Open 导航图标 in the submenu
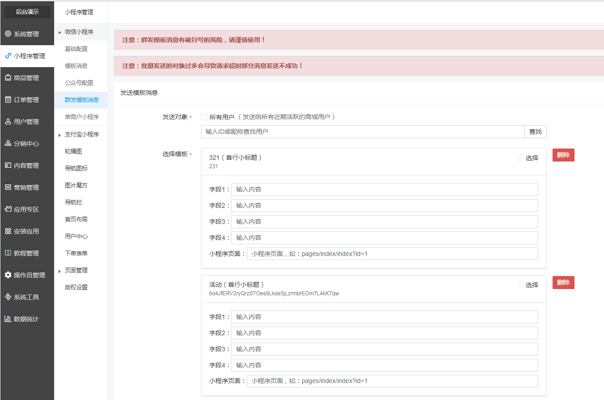The image size is (604, 400). [77, 168]
